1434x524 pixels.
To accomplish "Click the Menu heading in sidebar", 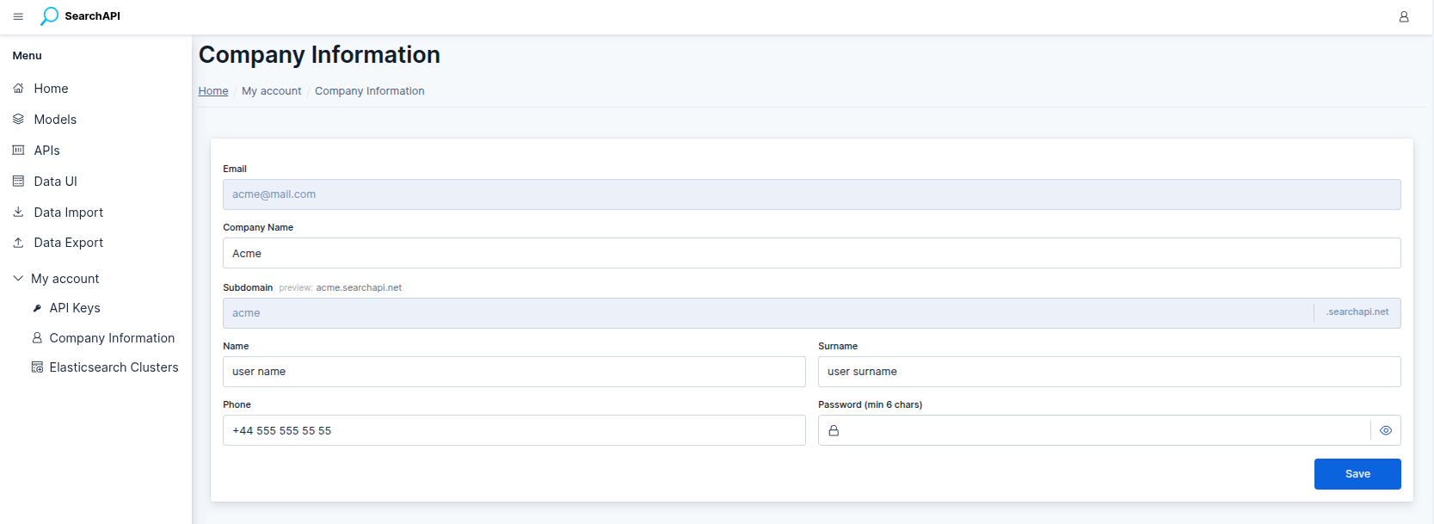I will click(27, 56).
